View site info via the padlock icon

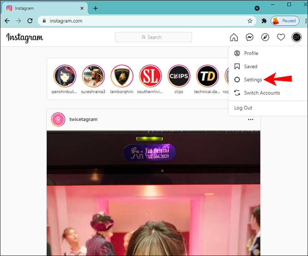point(44,21)
